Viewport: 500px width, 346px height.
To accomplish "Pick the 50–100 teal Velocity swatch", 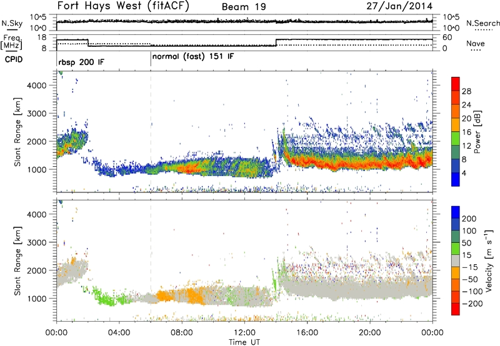I will tap(456, 237).
